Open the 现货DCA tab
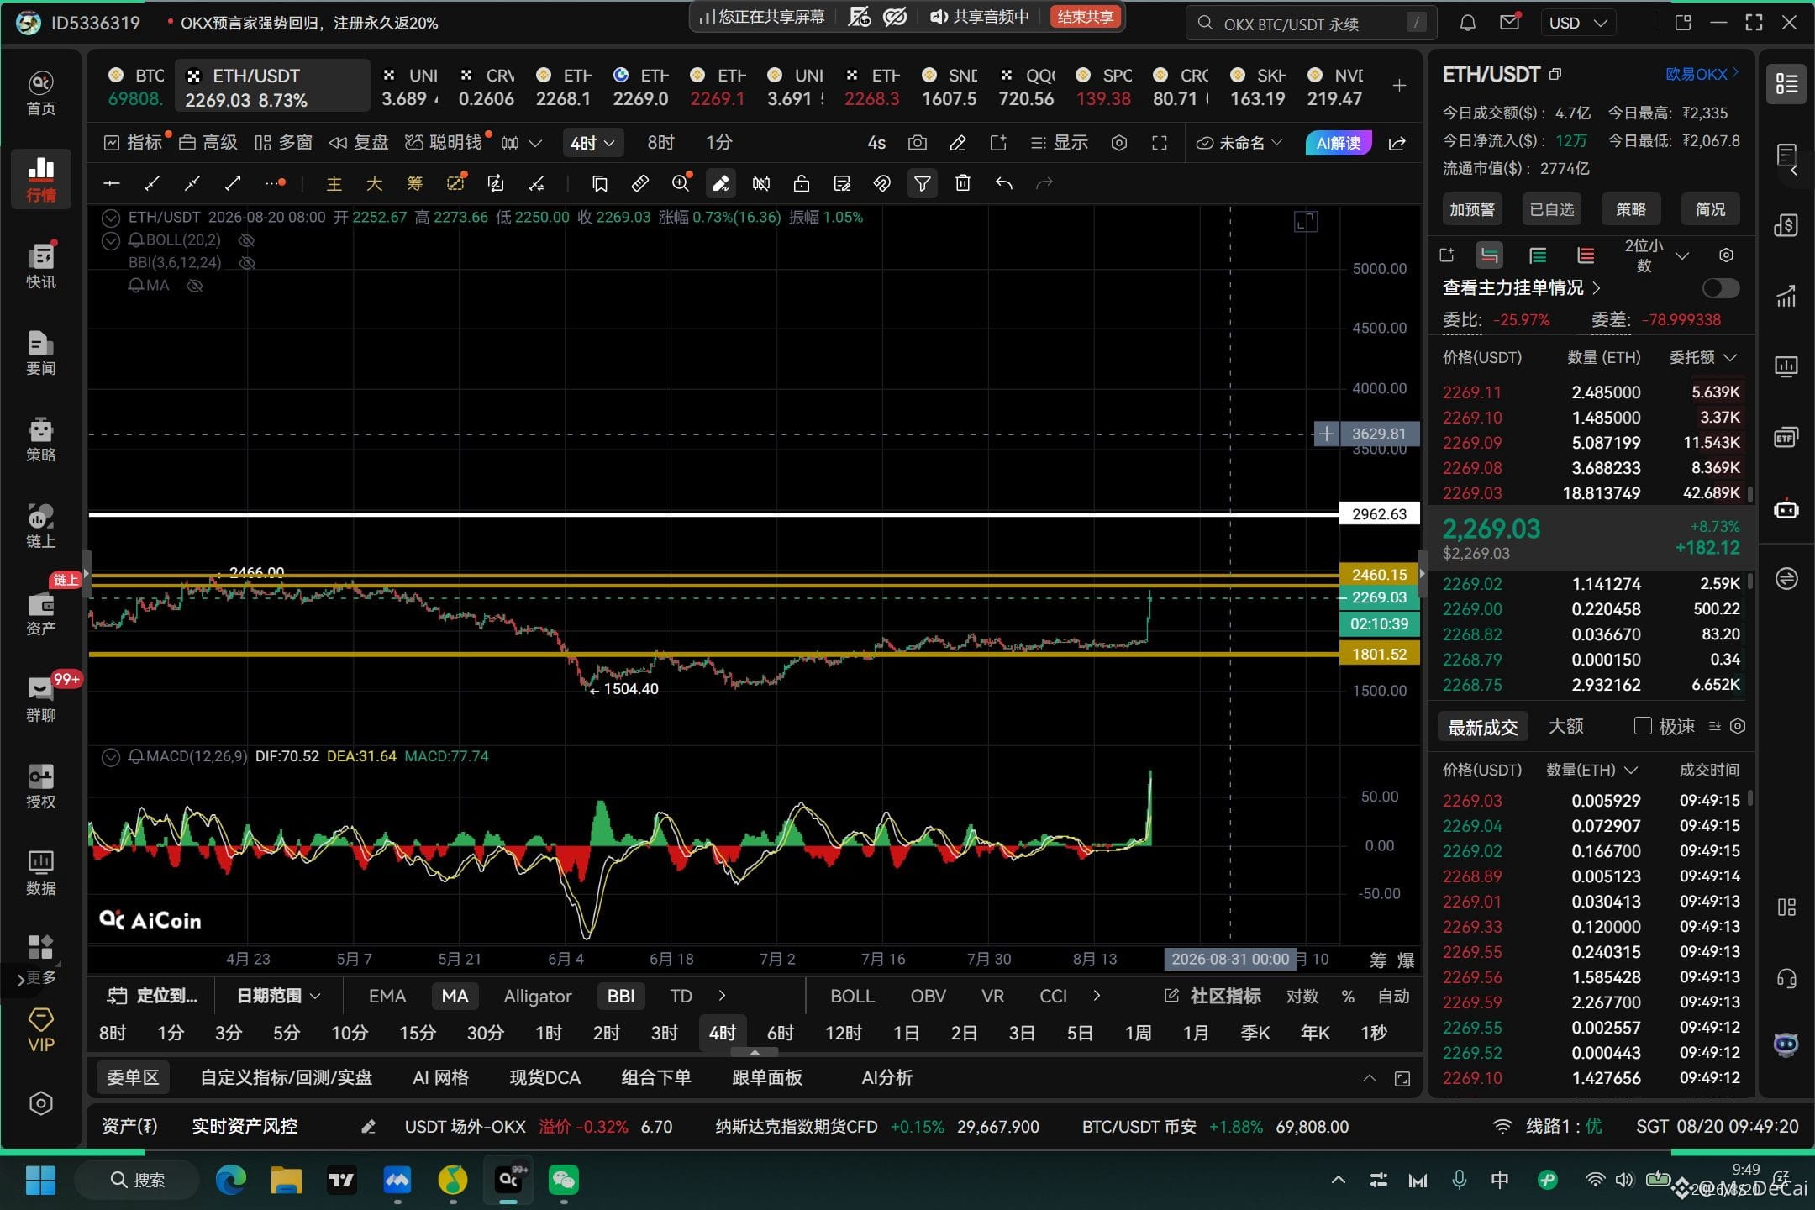The width and height of the screenshot is (1815, 1210). pyautogui.click(x=544, y=1077)
